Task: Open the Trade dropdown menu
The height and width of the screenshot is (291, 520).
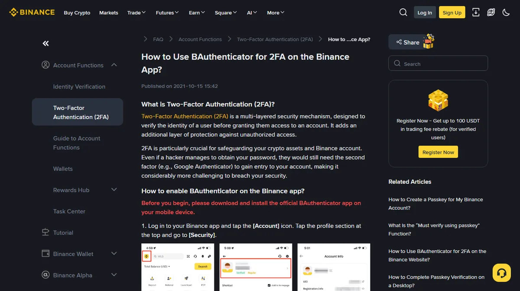Action: click(136, 13)
